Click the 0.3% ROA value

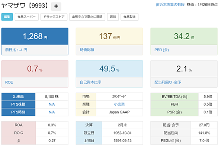(x=52, y=125)
